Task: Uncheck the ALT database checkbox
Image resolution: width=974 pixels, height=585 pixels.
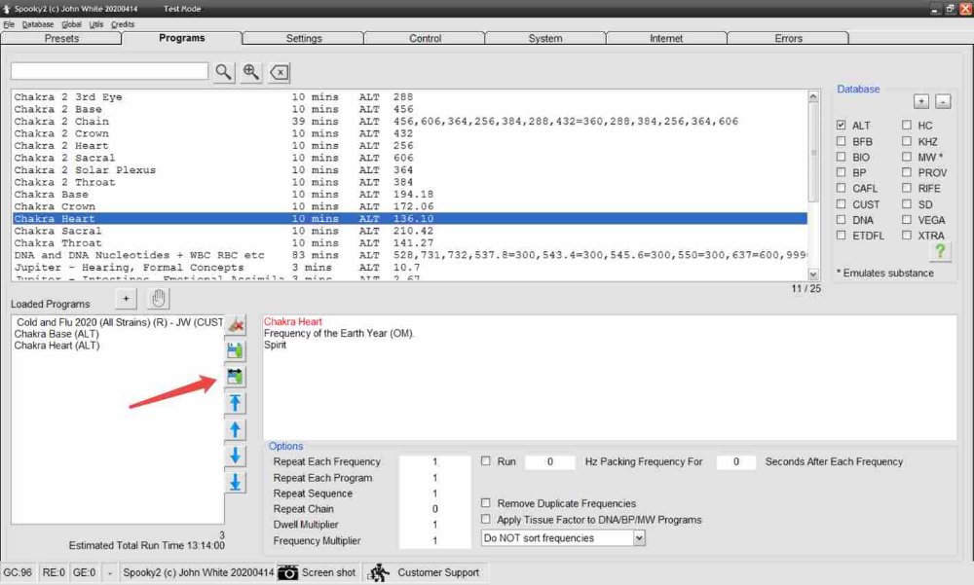Action: point(842,126)
